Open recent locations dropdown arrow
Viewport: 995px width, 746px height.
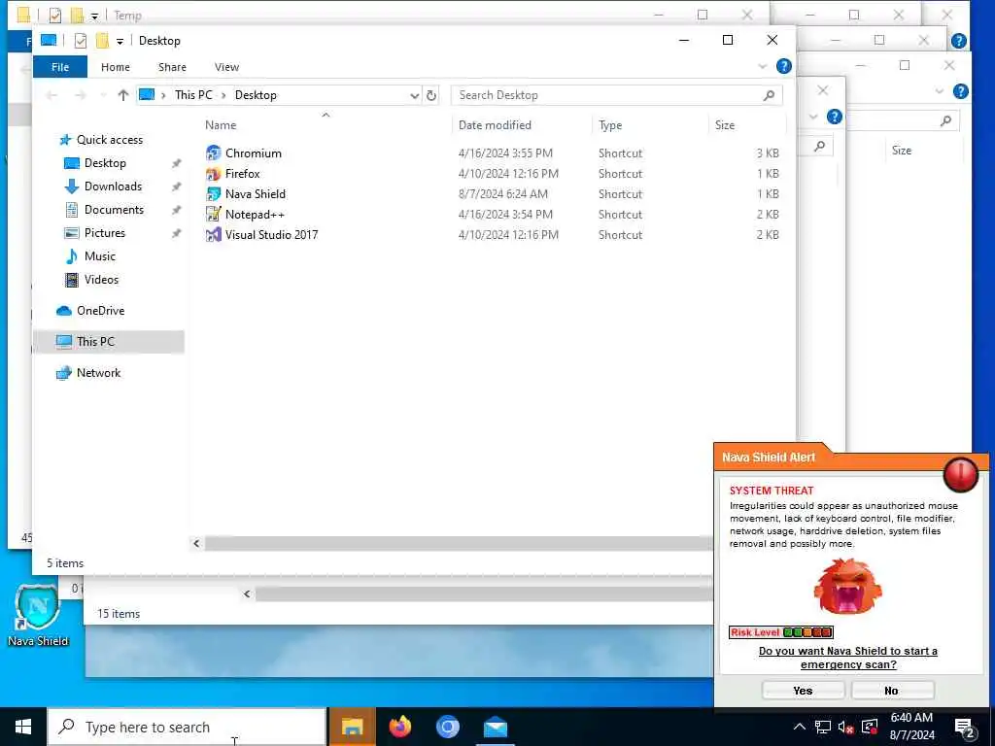[103, 95]
